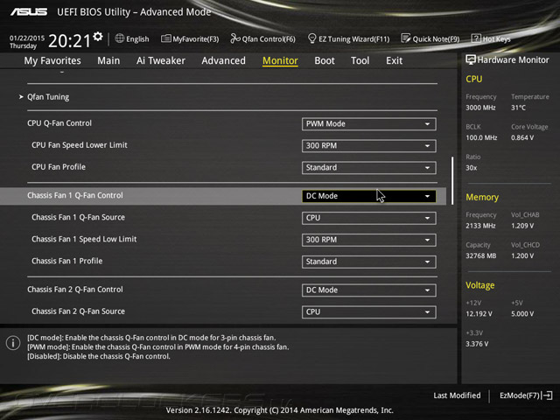This screenshot has height=420, width=560.
Task: Click the MyFavorite(F3) list icon
Action: pyautogui.click(x=165, y=38)
